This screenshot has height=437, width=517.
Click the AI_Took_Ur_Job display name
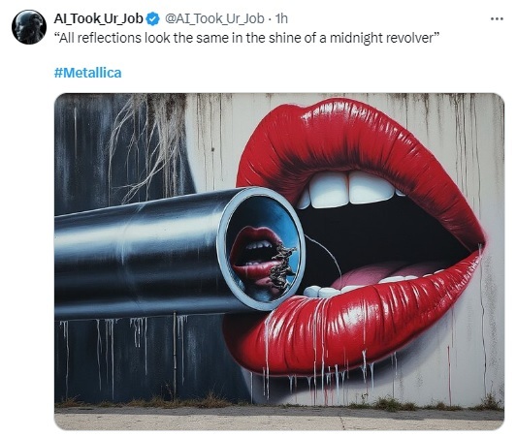coord(98,18)
